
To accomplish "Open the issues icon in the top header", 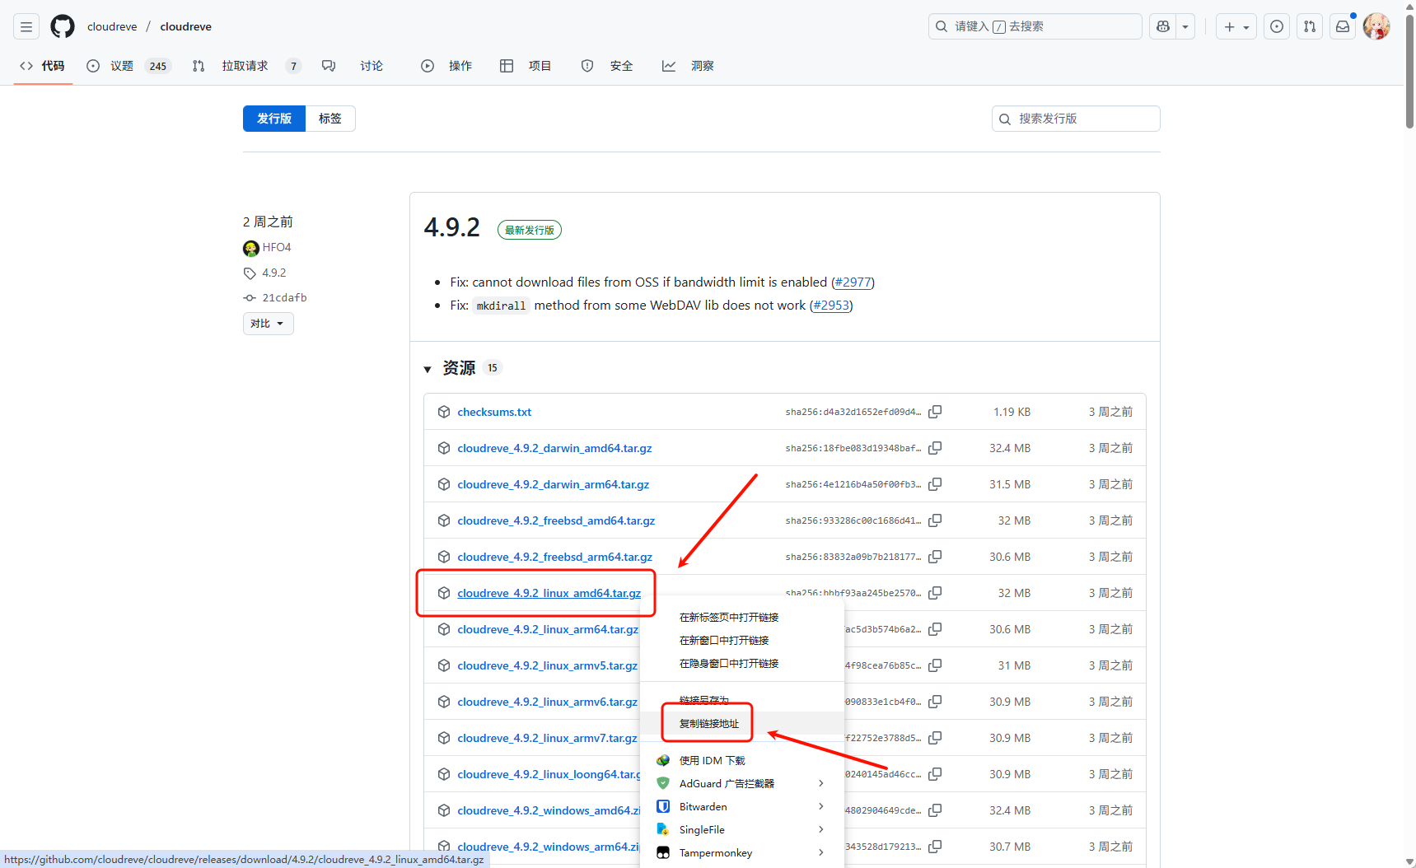I will pyautogui.click(x=1277, y=27).
